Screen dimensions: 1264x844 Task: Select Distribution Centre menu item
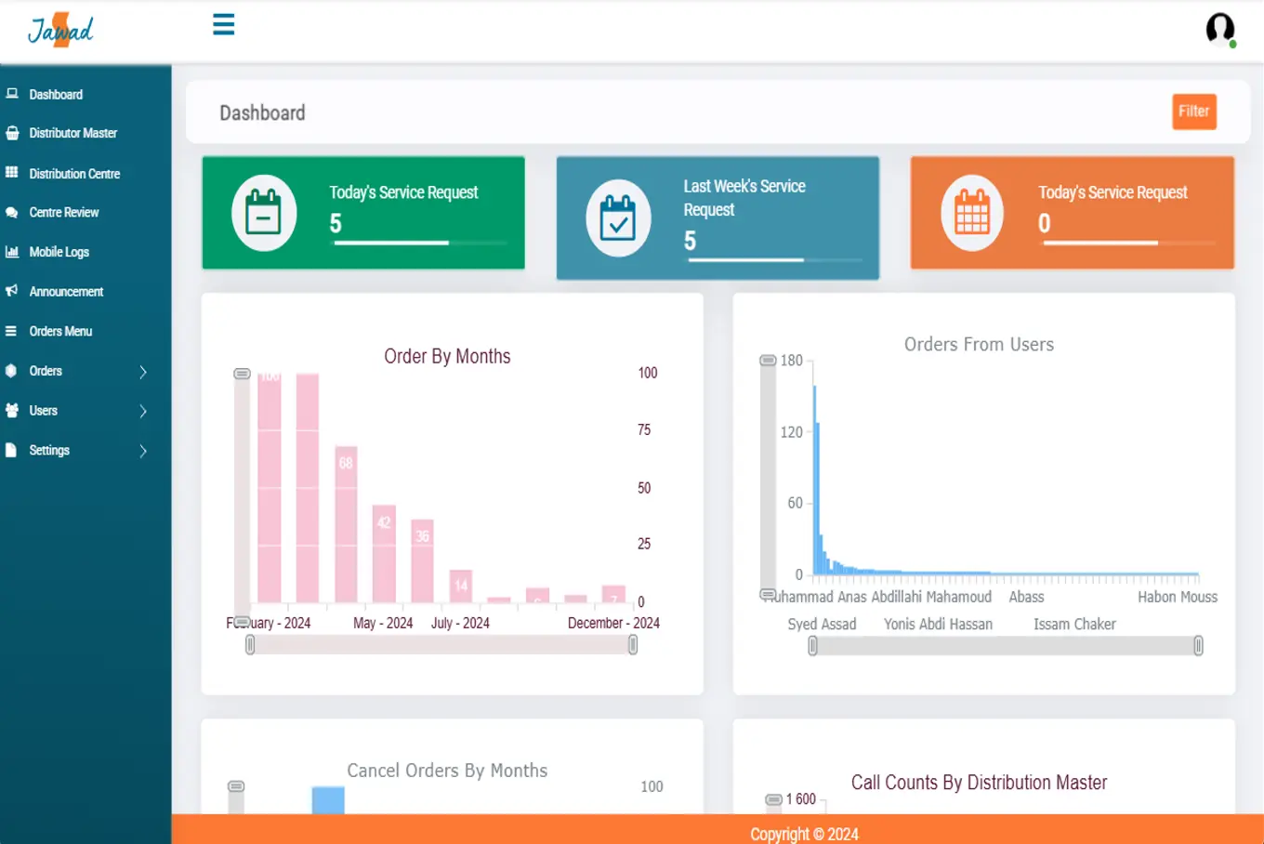coord(74,174)
